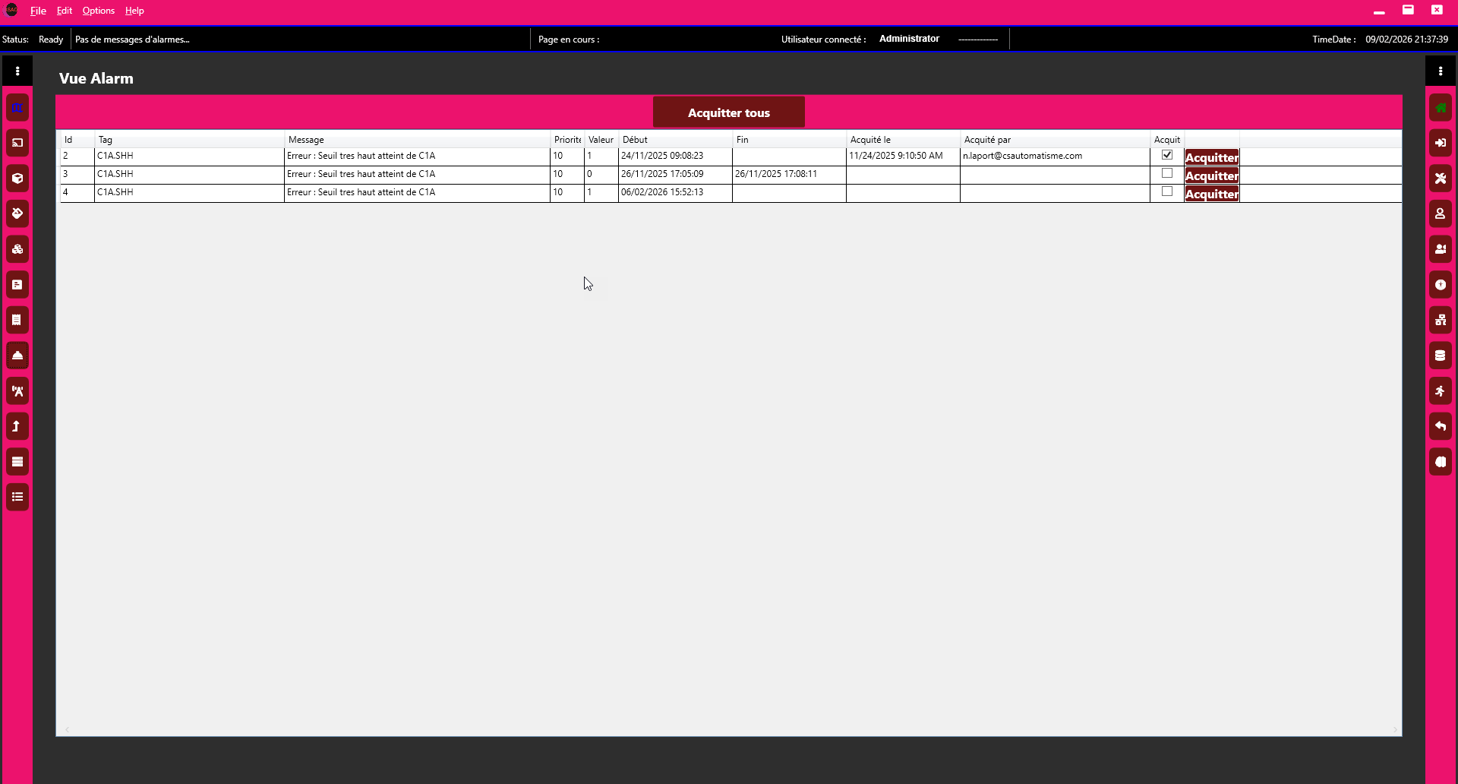Sort table by Début column header
Image resolution: width=1458 pixels, height=784 pixels.
635,140
